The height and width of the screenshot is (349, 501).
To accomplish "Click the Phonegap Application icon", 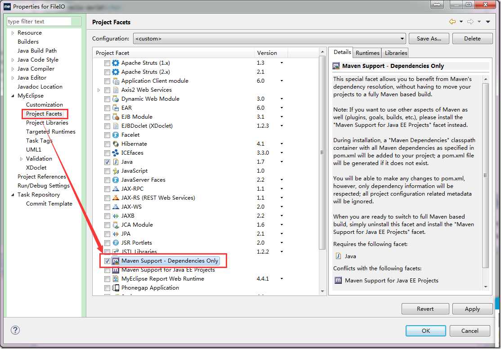I will click(115, 288).
